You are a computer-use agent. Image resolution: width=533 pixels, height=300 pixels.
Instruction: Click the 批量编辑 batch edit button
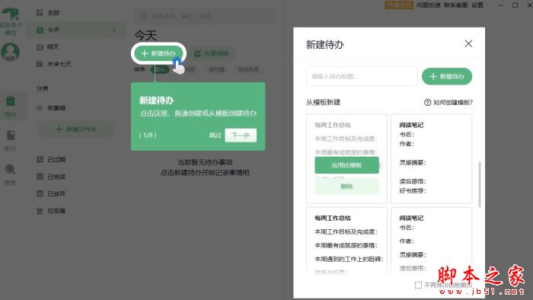pos(212,53)
